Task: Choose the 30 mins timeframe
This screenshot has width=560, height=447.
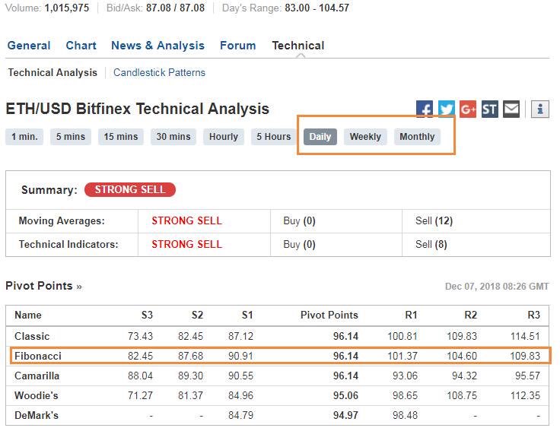Action: coord(173,137)
